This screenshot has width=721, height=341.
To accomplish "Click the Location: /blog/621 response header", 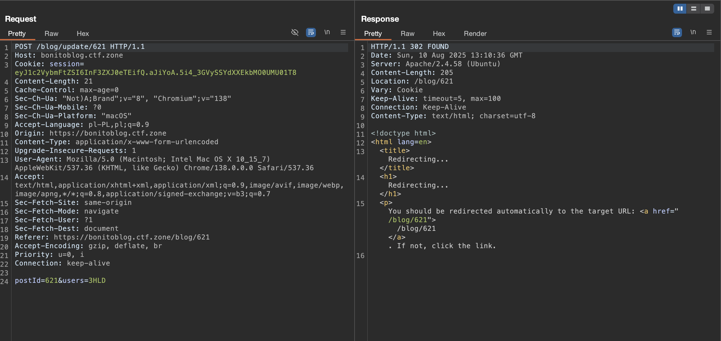I will (x=412, y=81).
